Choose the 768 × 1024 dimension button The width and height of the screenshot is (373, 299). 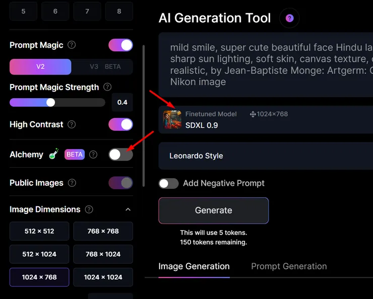coord(103,254)
